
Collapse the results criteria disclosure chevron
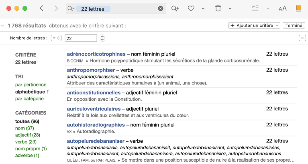click(x=3, y=26)
